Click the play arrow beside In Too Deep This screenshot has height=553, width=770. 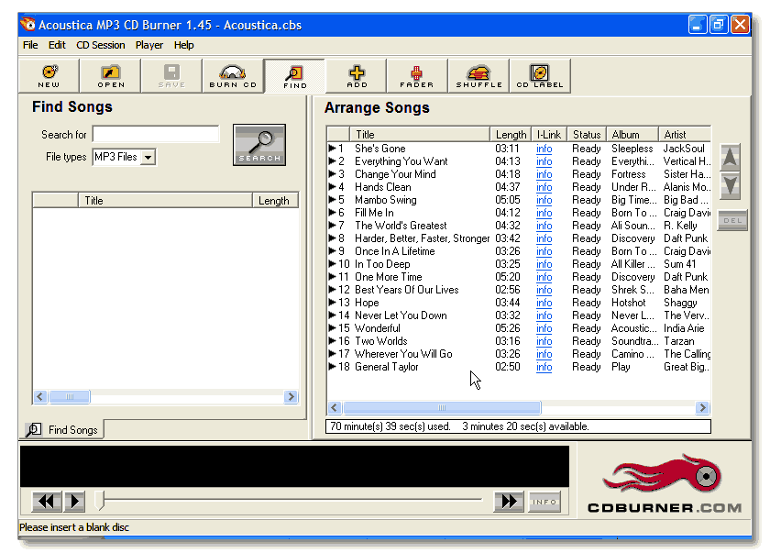333,264
